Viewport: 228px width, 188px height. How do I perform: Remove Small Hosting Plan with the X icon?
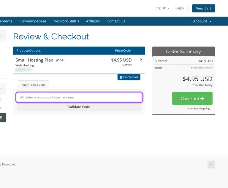pyautogui.click(x=141, y=60)
